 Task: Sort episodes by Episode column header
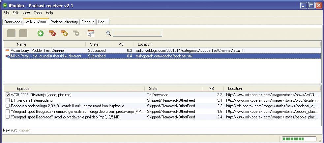click(74, 89)
